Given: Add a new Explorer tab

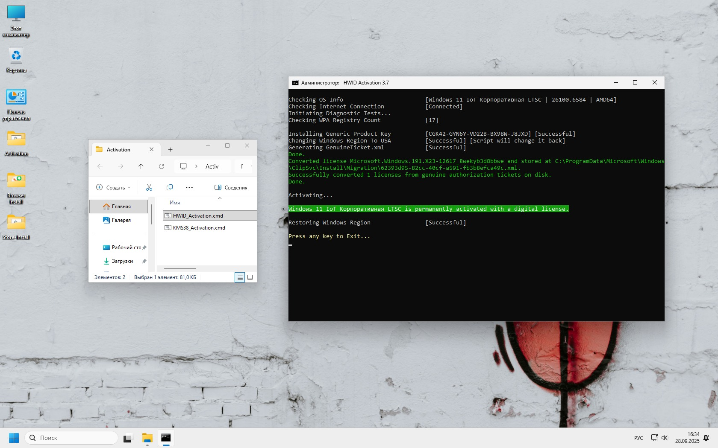Looking at the screenshot, I should tap(170, 150).
